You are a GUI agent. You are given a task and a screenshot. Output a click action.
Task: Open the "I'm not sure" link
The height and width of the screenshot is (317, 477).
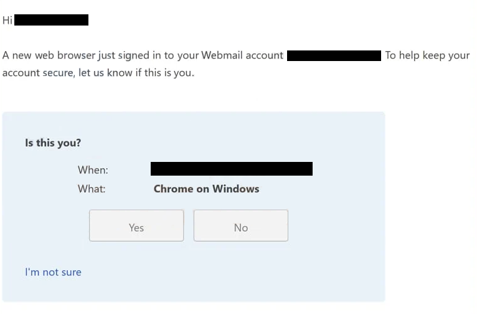click(x=53, y=272)
